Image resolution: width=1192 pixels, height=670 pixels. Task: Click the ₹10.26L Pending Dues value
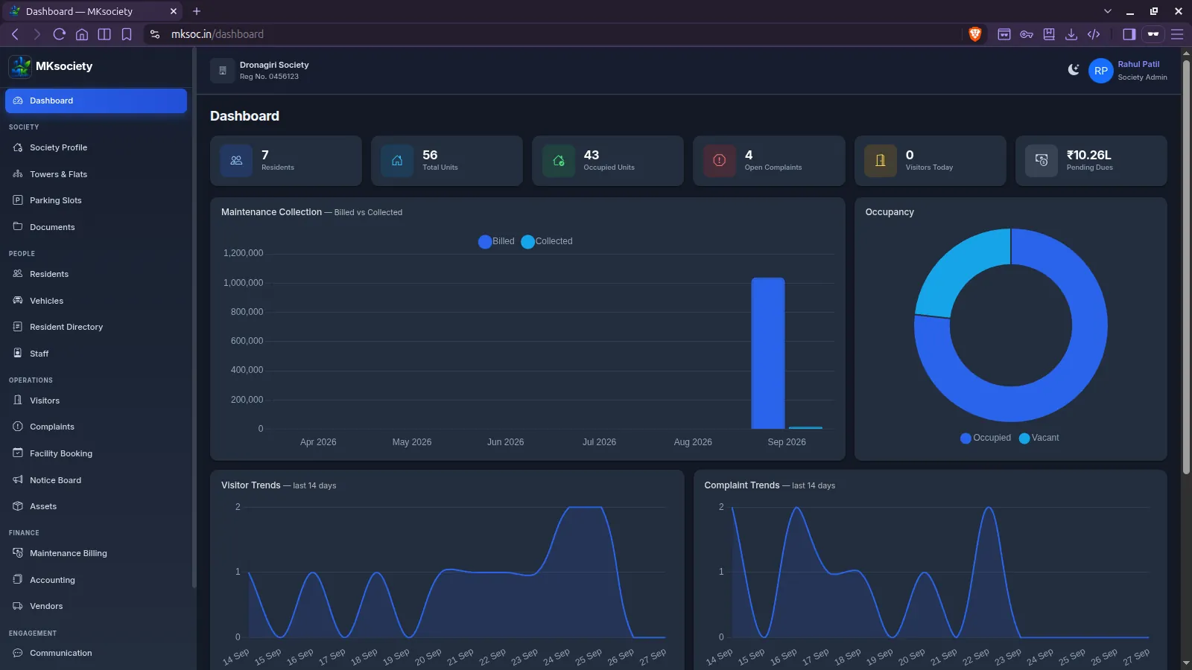[x=1088, y=155]
